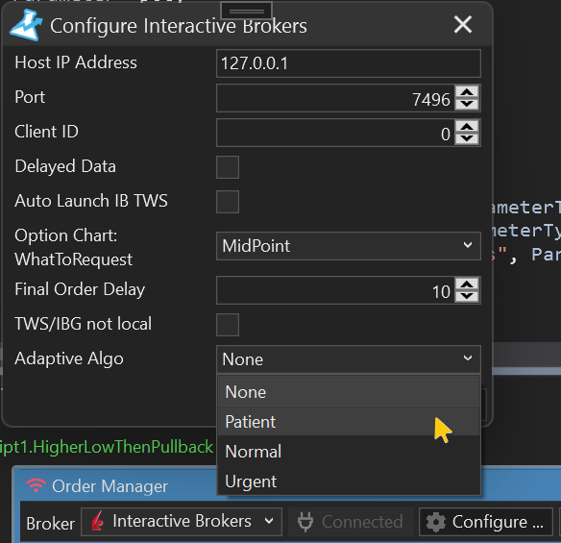
Task: Check the TWS/IBG not local box
Action: point(228,325)
